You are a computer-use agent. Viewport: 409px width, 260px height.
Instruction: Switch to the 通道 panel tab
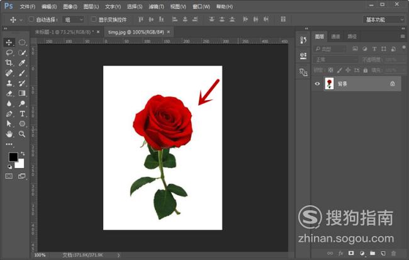pyautogui.click(x=335, y=37)
